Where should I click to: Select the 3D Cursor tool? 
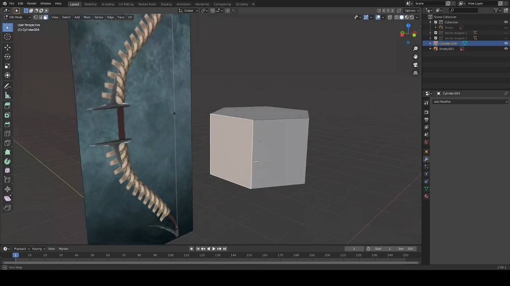[x=7, y=37]
